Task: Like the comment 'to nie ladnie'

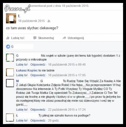Action: pyautogui.click(x=22, y=75)
